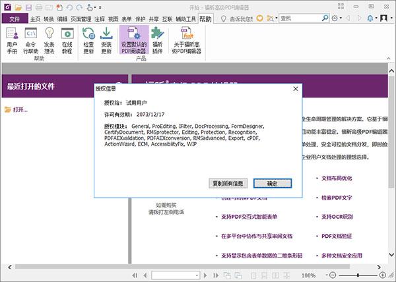396x282 pixels.
Task: Click the PDF文档验证 link
Action: 337,236
